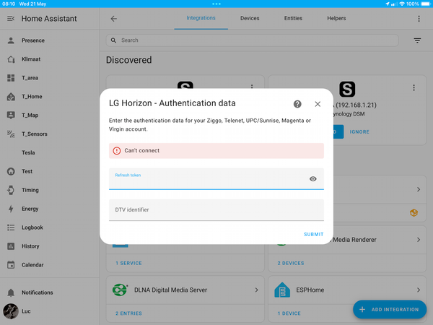Tap the iPad multitasking three dots
433x325 pixels.
point(216,4)
